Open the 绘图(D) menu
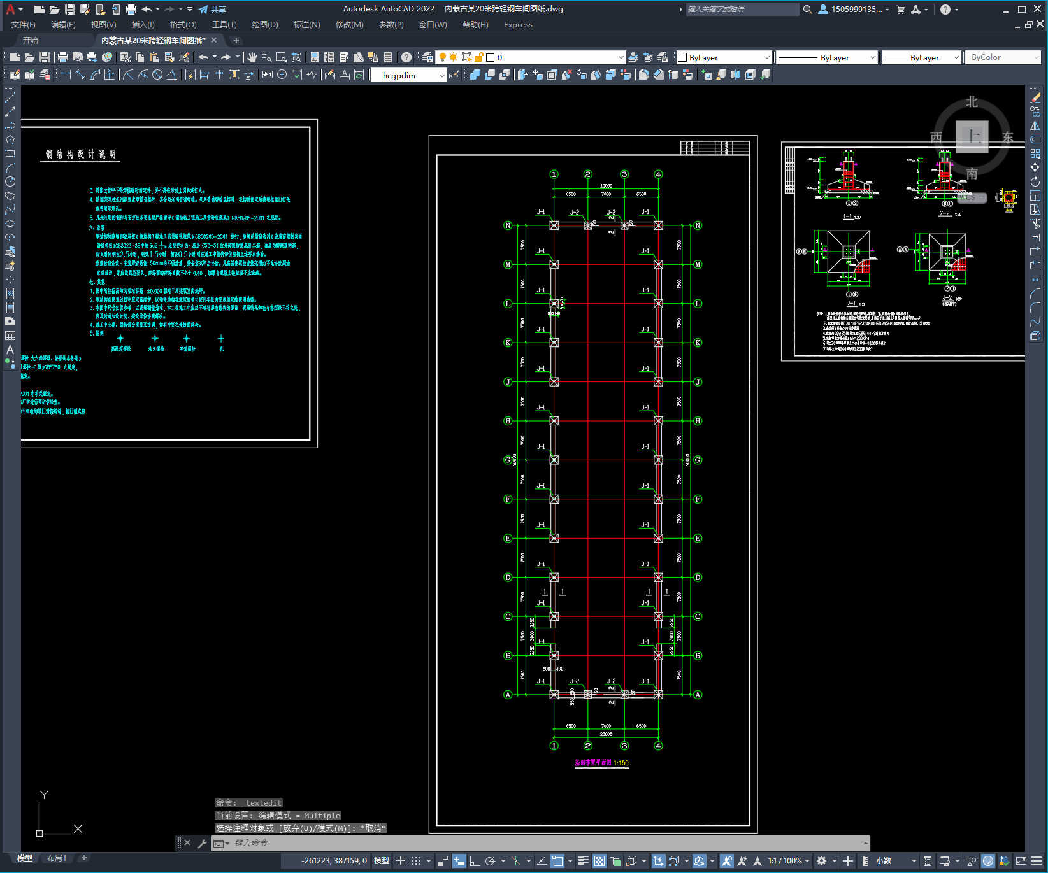This screenshot has height=873, width=1048. coord(265,25)
